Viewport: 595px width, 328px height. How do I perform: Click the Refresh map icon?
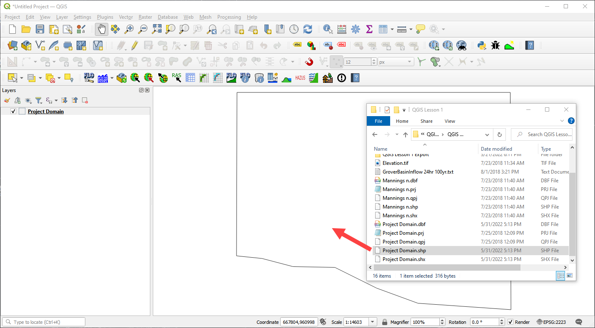308,29
